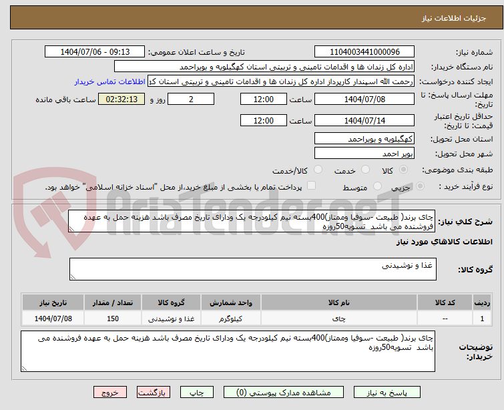Click the بازگشت back button
This screenshot has width=504, height=410.
[x=154, y=393]
